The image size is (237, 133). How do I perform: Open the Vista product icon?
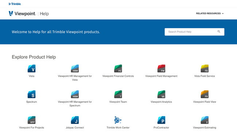pos(32,69)
